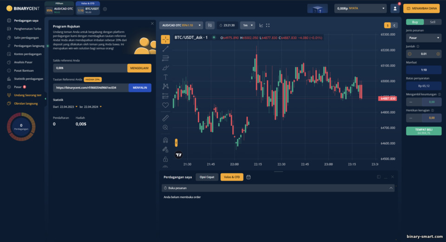Click the Mengambil keuntungan value field

(432, 102)
